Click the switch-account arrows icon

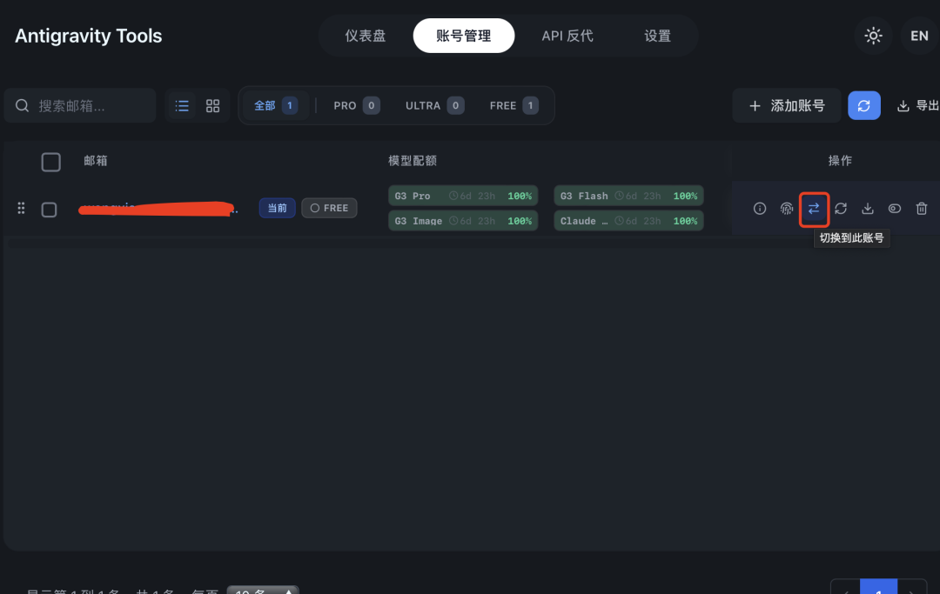[814, 208]
